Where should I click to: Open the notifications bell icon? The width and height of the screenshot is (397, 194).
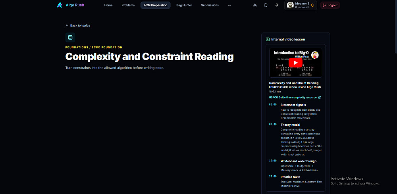(277, 5)
